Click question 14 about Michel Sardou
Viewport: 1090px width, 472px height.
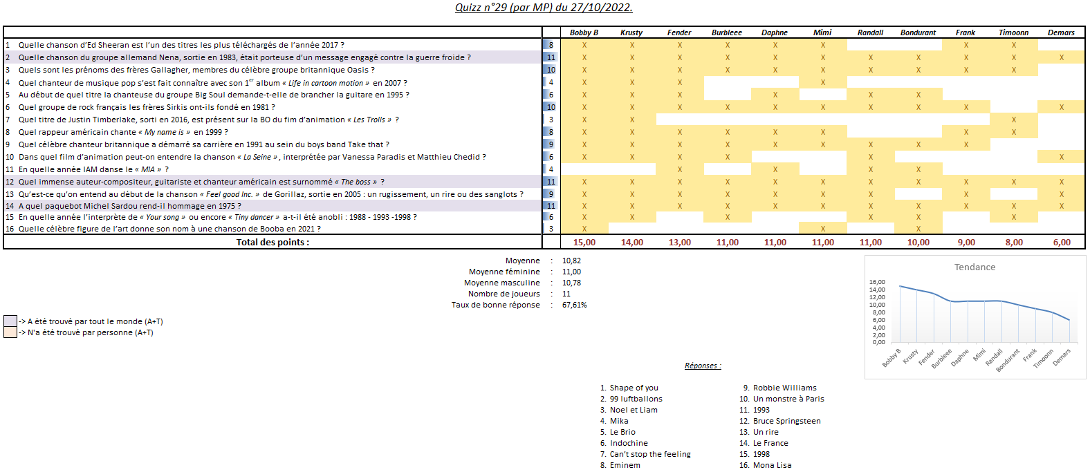tap(130, 206)
